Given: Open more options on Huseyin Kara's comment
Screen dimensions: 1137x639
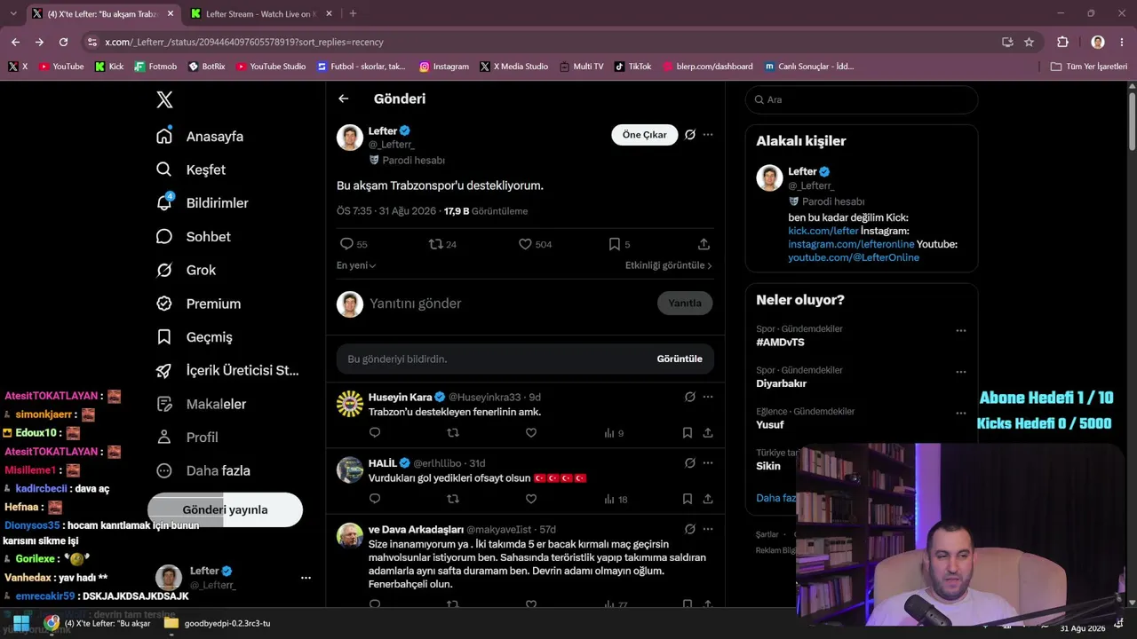Looking at the screenshot, I should tap(708, 397).
